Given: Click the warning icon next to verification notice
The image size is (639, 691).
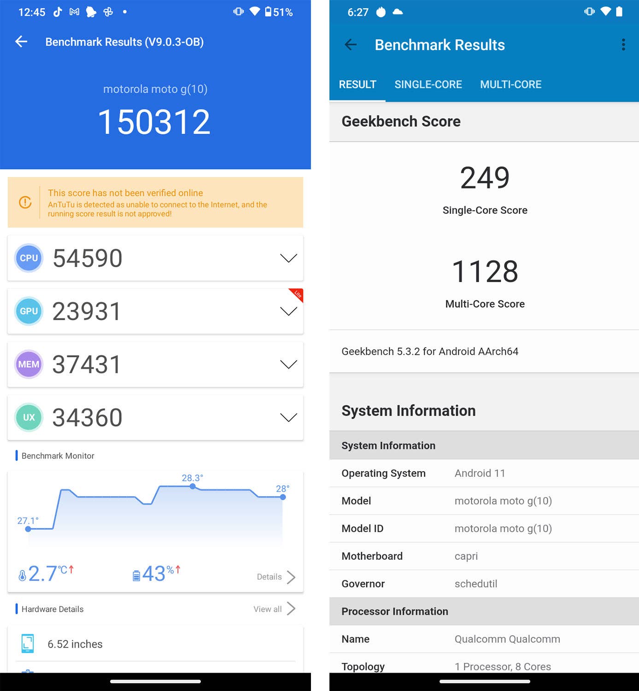Looking at the screenshot, I should coord(25,203).
